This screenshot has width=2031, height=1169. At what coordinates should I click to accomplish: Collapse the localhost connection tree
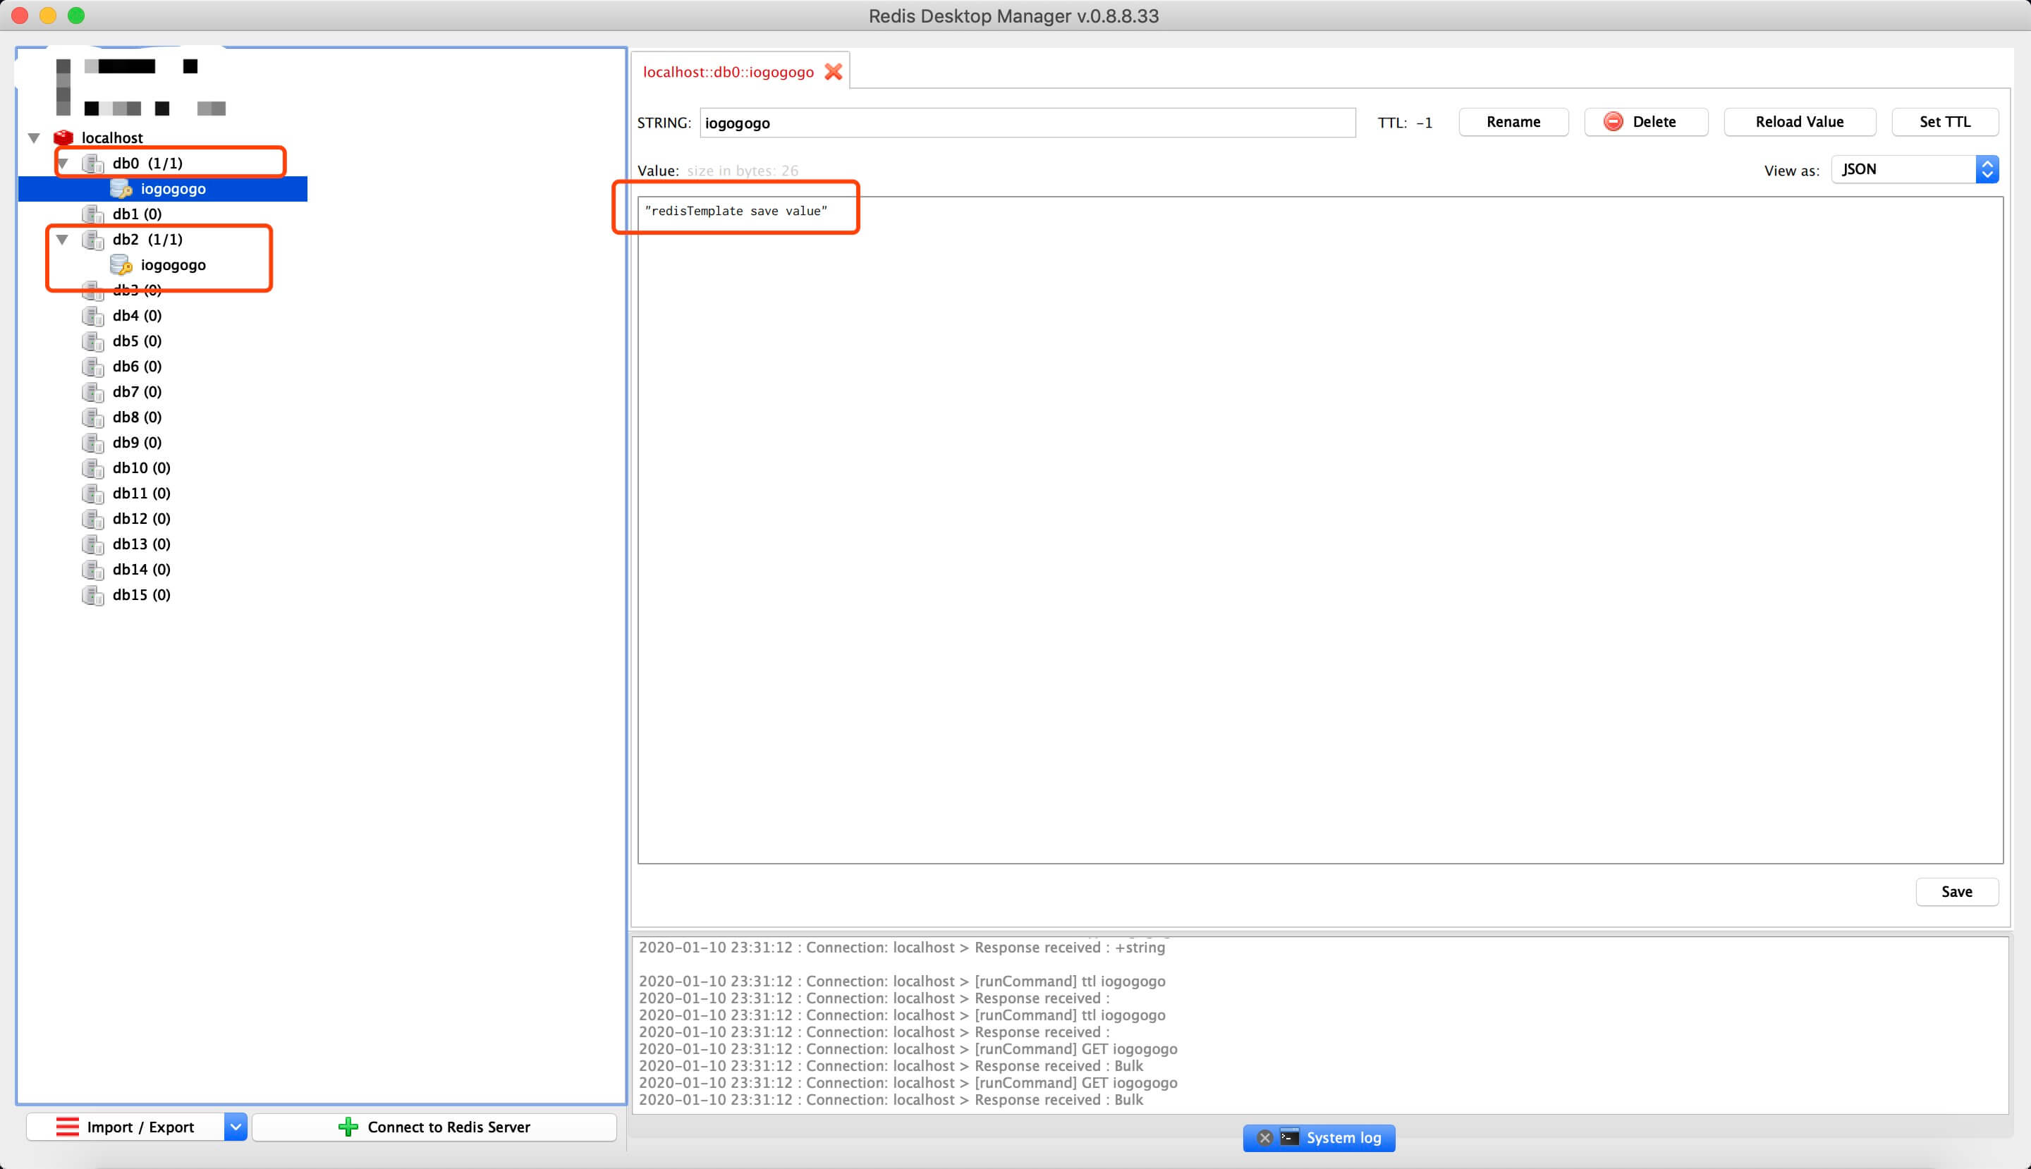point(35,138)
